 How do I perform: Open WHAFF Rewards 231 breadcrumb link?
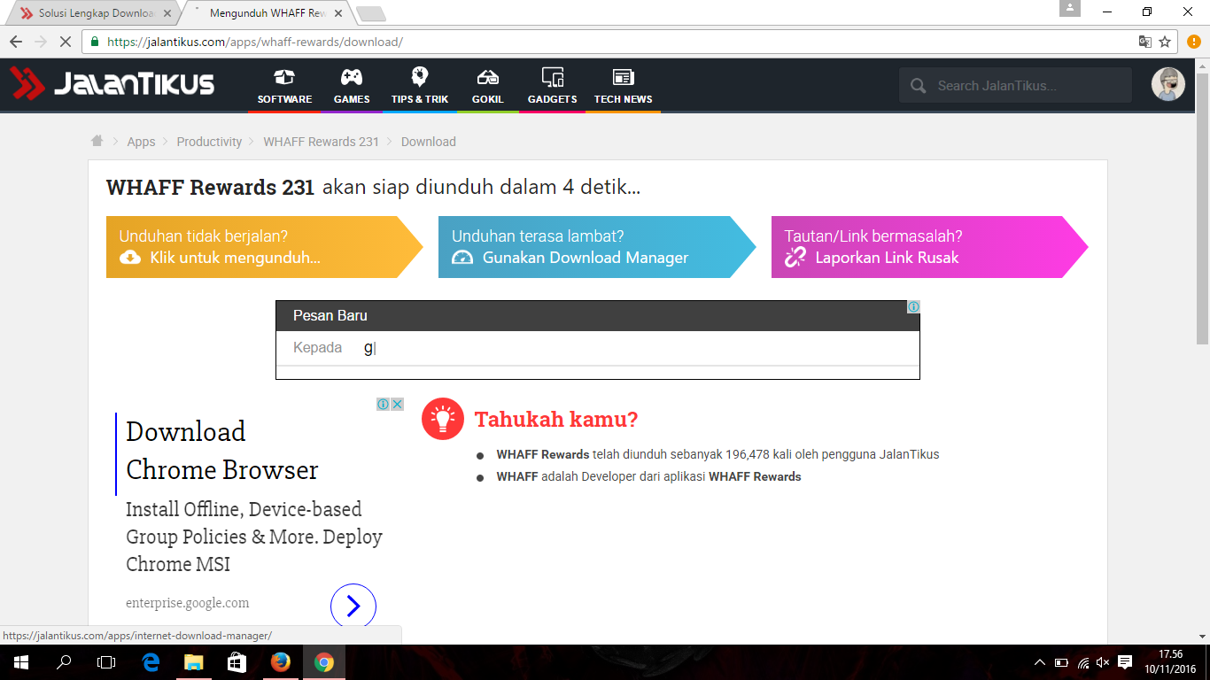(x=321, y=142)
